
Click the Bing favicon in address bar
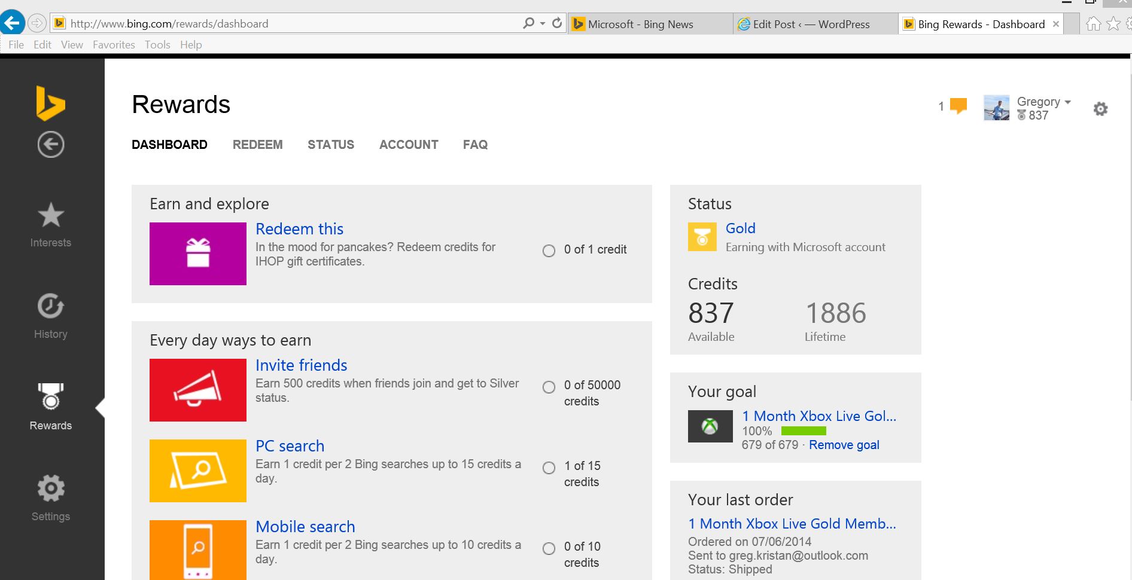click(x=59, y=23)
